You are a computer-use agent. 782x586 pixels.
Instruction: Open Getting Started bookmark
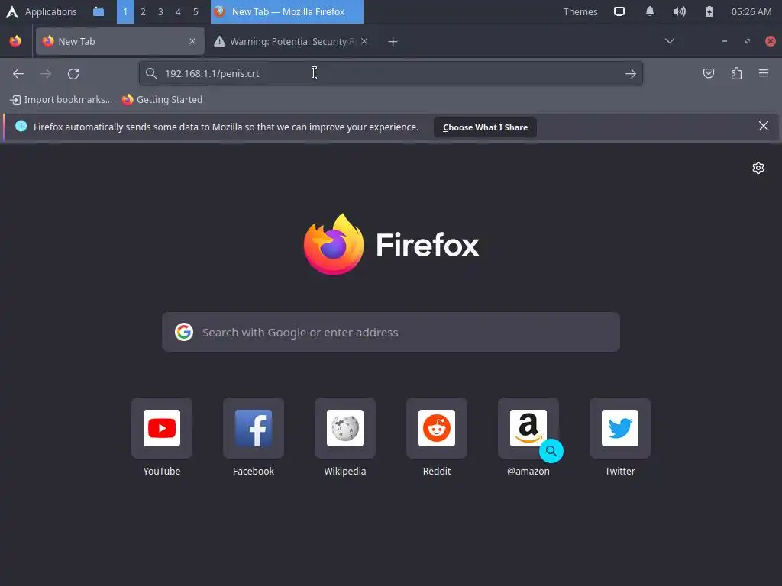point(163,100)
